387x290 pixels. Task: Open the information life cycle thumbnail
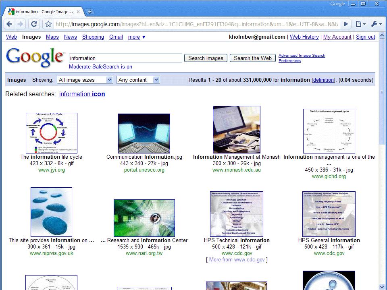pyautogui.click(x=52, y=133)
